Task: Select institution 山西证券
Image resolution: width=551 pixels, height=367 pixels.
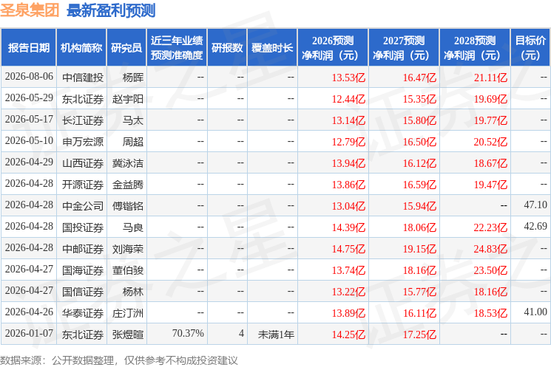Action: 83,163
